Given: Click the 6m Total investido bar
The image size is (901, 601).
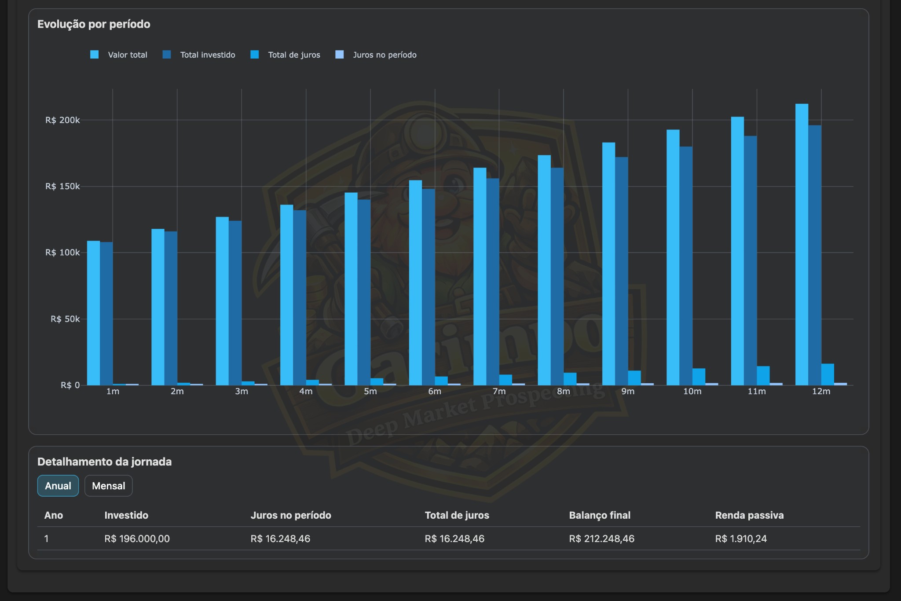Looking at the screenshot, I should point(429,287).
